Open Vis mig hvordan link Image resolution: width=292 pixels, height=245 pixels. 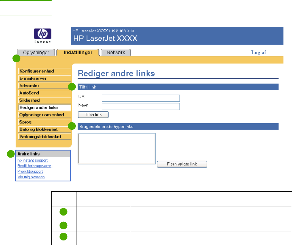[x=31, y=177]
